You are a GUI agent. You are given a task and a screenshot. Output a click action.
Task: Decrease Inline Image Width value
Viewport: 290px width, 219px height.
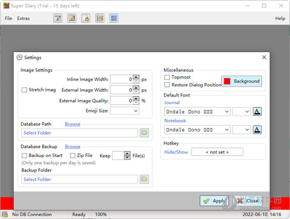point(136,81)
